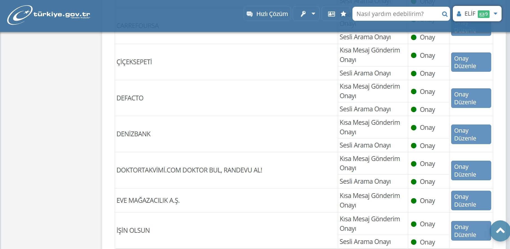Click Onay Düzenle for DEFACTO

tap(471, 98)
